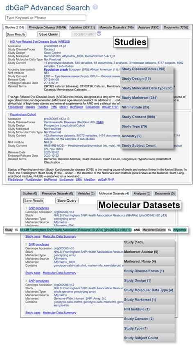Image resolution: width=194 pixels, height=346 pixels.
Task: Expand the Study Disease/Focus (798) facet
Action: tap(147, 69)
